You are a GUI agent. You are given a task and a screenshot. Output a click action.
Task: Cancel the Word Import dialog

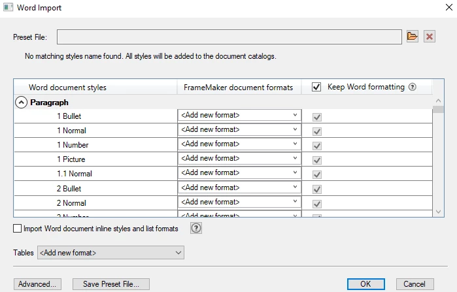pyautogui.click(x=415, y=284)
